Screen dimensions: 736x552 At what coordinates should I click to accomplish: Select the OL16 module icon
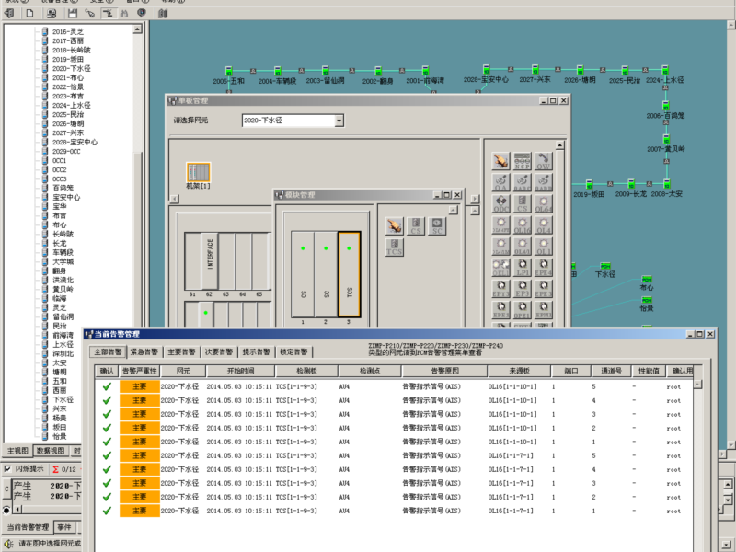tap(523, 225)
